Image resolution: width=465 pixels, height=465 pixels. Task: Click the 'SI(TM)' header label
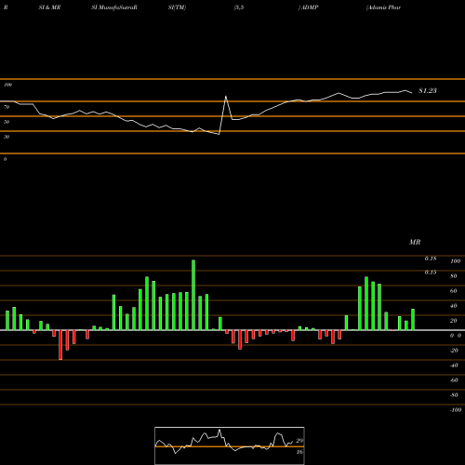click(177, 7)
